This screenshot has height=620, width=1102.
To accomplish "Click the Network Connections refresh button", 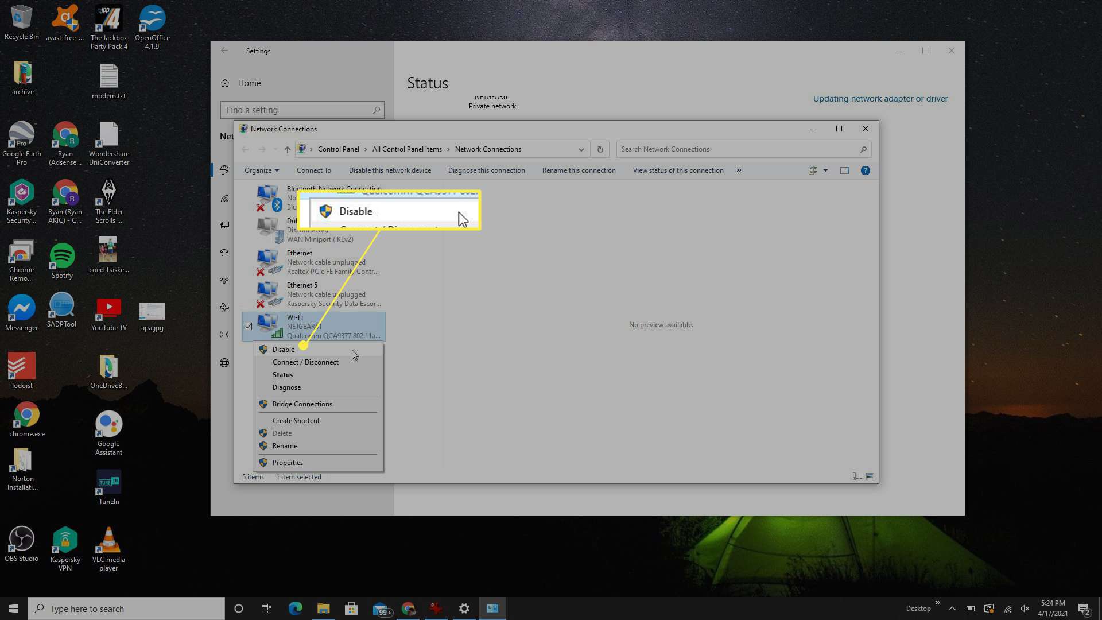I will pos(599,148).
